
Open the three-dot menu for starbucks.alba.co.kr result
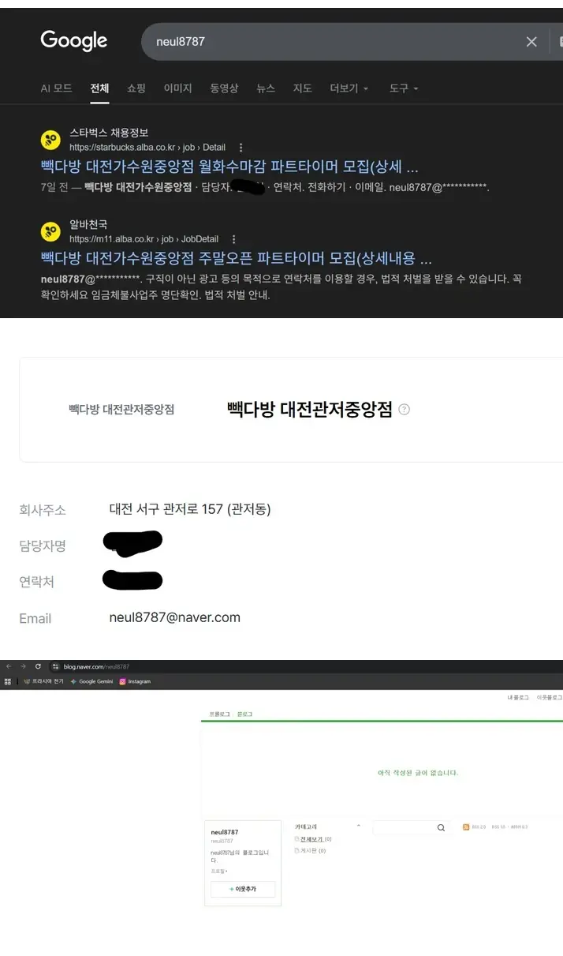(x=241, y=148)
